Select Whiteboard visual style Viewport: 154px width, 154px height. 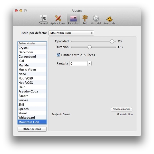pyautogui.click(x=32, y=117)
